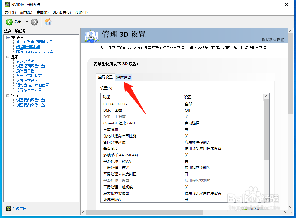This screenshot has height=218, width=296.
Task: Open 设置多个显示器 task
Action: pyautogui.click(x=29, y=90)
